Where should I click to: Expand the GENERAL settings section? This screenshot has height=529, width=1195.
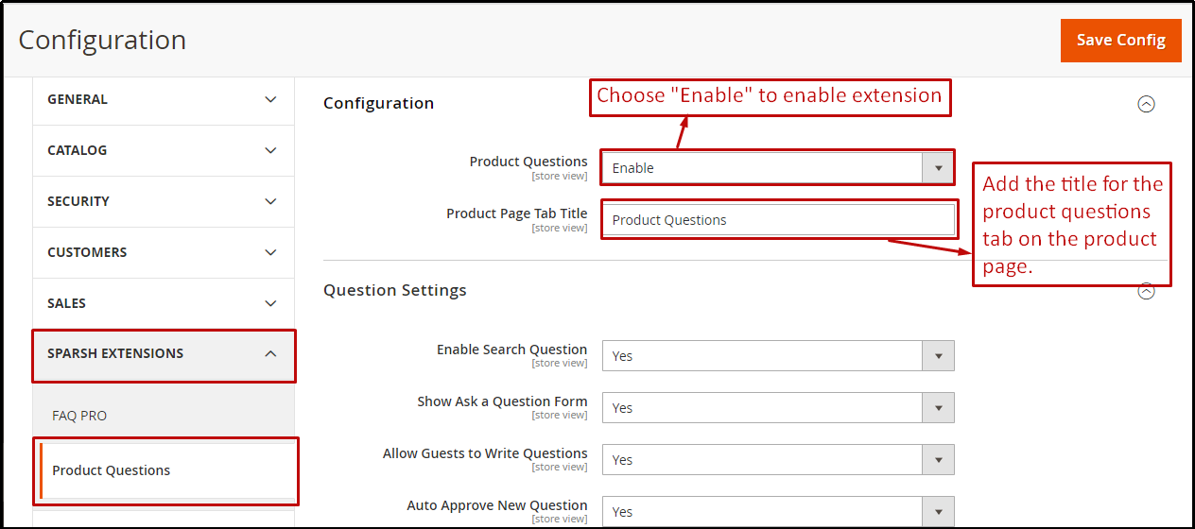(163, 99)
